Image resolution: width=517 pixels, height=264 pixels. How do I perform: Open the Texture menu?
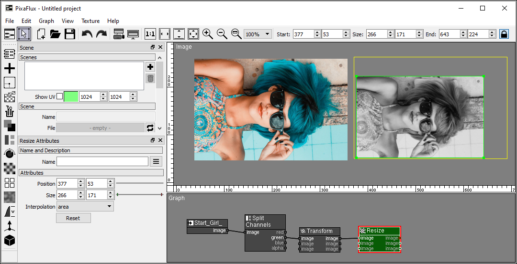click(90, 21)
